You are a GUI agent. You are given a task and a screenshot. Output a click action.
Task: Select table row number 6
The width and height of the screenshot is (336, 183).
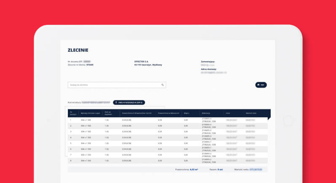point(168,149)
